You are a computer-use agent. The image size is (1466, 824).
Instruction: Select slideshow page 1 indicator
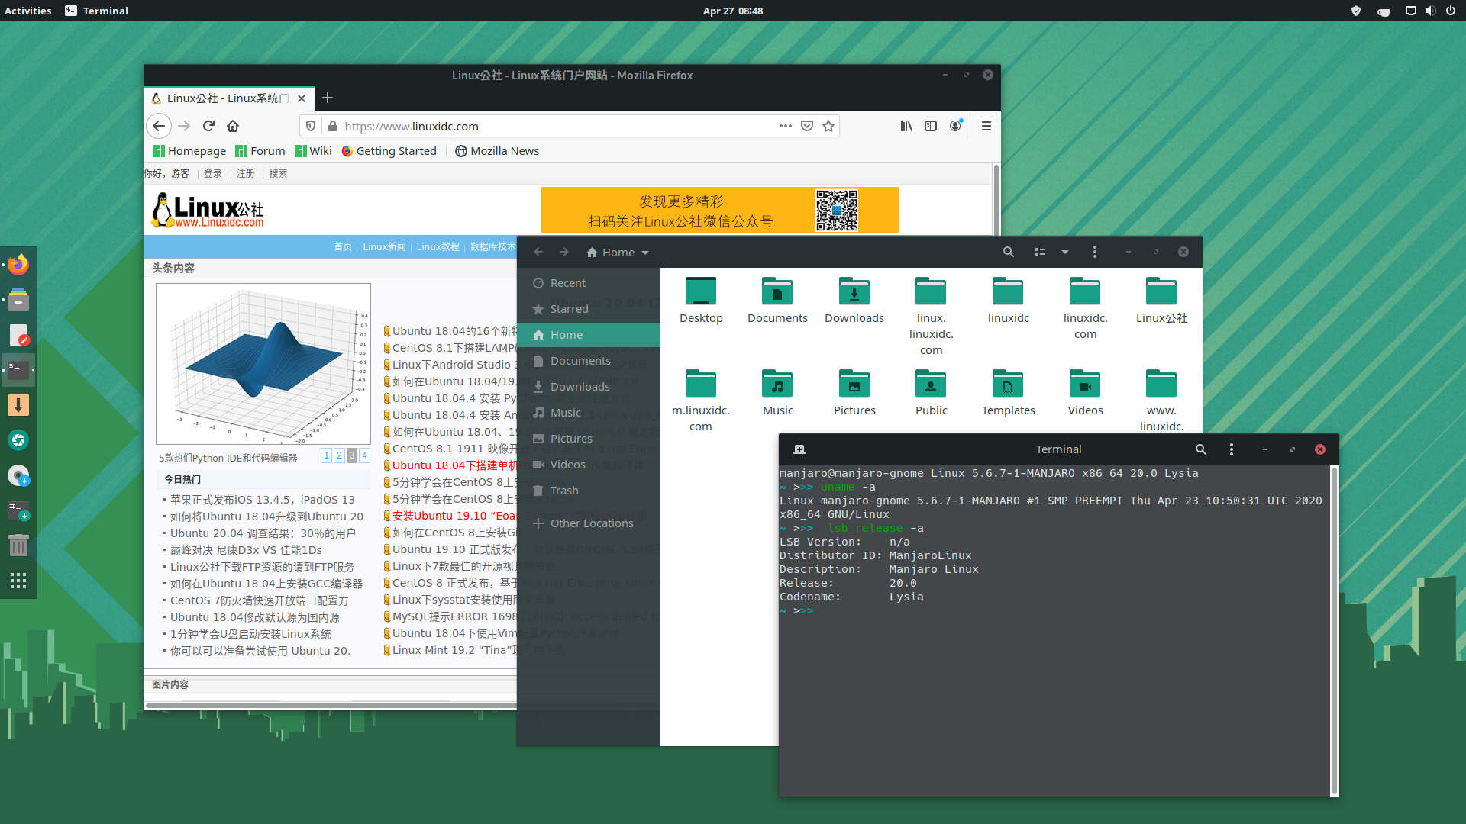coord(327,455)
